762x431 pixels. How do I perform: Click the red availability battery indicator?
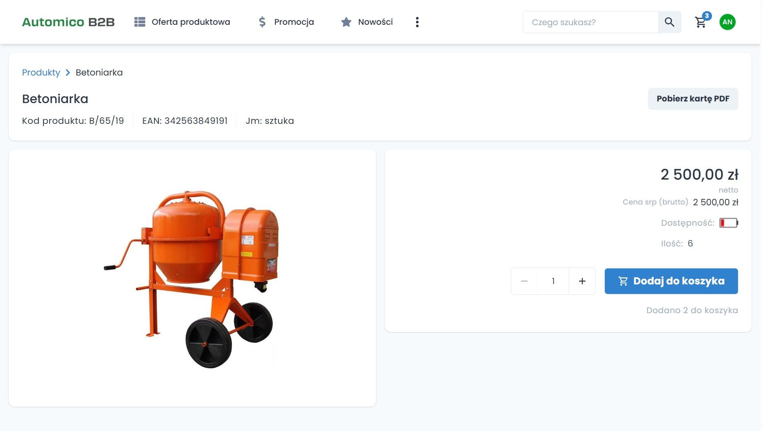point(728,223)
